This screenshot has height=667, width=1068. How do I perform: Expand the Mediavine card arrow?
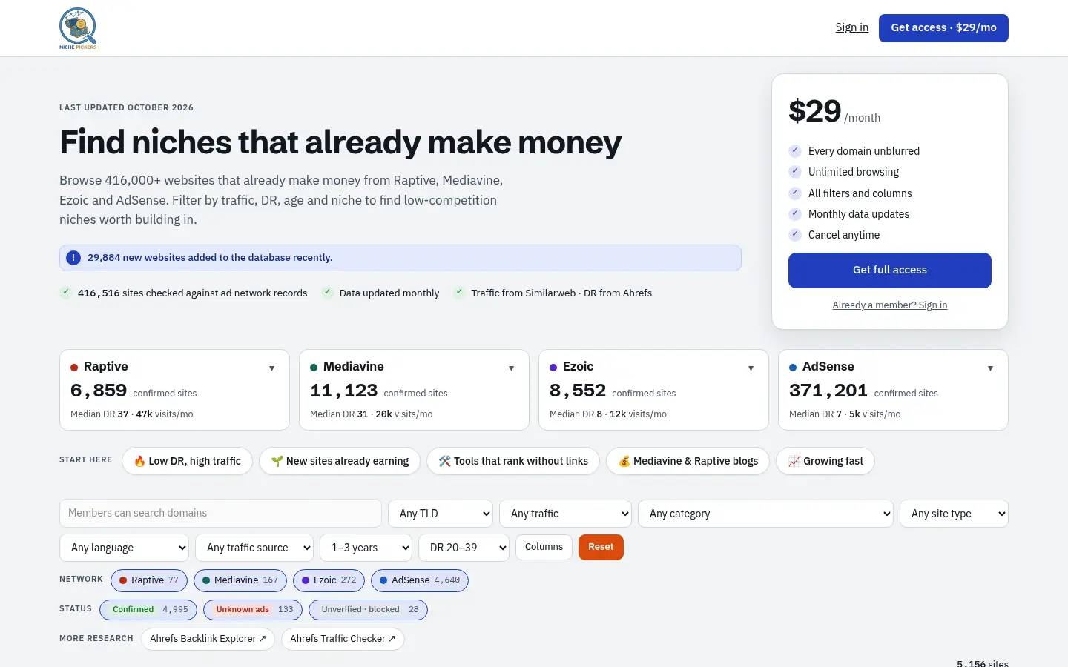(511, 368)
